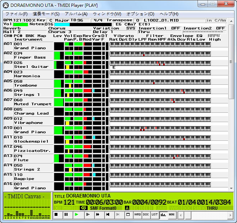Image resolution: width=237 pixels, height=223 pixels.
Task: Open the オプション(O) menu
Action: click(x=140, y=14)
